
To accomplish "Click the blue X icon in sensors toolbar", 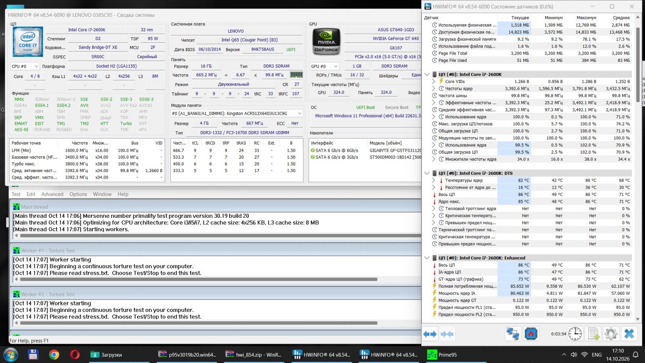I will 629,334.
